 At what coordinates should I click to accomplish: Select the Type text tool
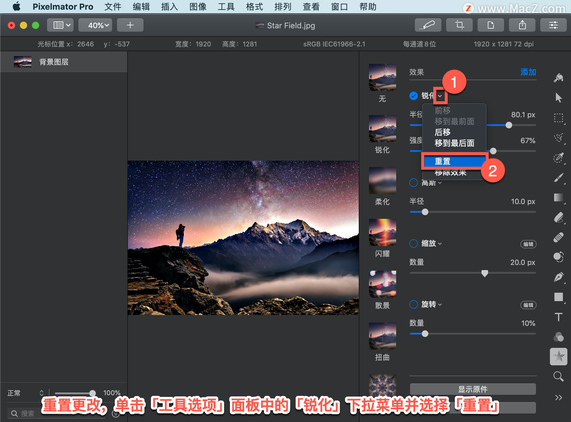559,317
